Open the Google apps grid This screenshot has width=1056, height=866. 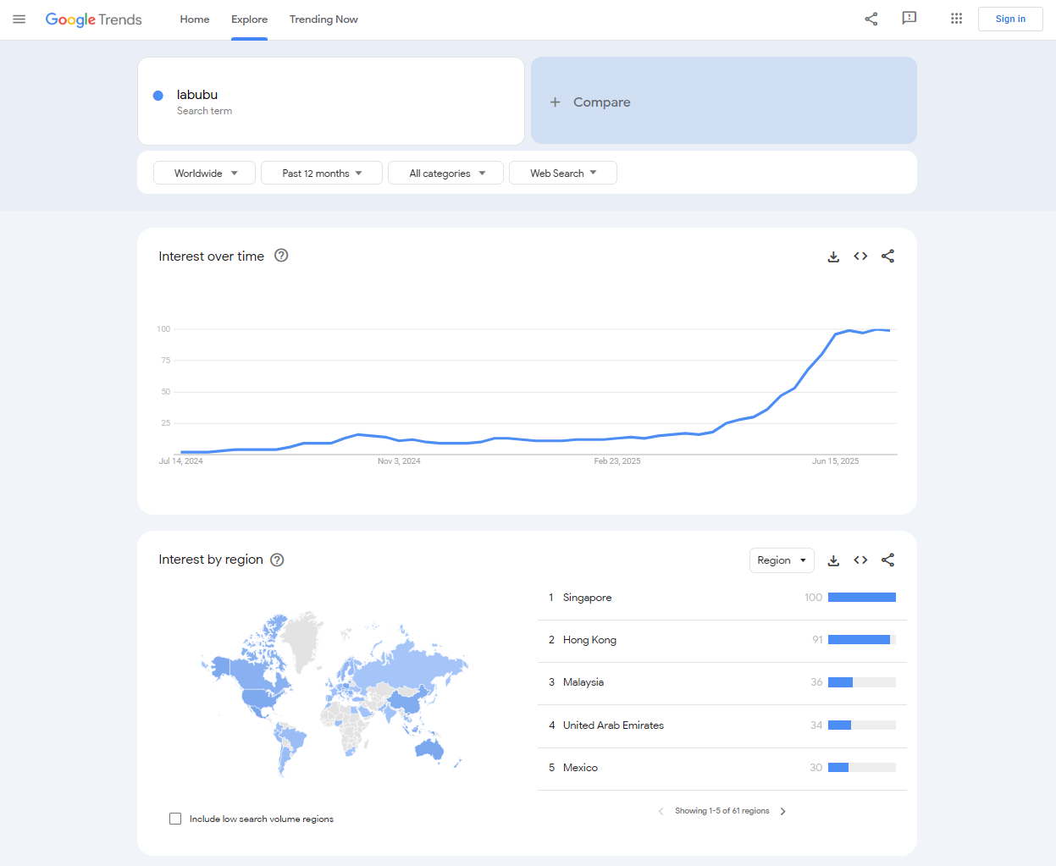pos(956,19)
